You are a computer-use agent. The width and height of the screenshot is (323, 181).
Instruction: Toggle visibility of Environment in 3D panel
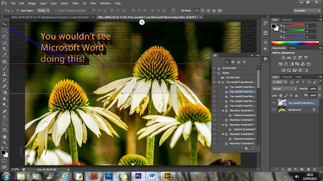(x=214, y=68)
